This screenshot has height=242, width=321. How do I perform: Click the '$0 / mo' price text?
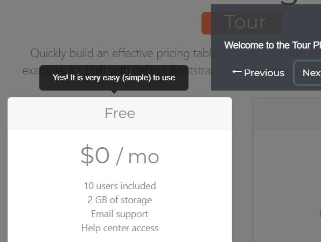pyautogui.click(x=120, y=155)
